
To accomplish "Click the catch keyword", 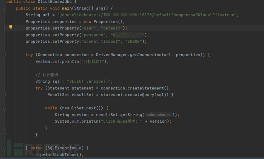I will point(36,148).
